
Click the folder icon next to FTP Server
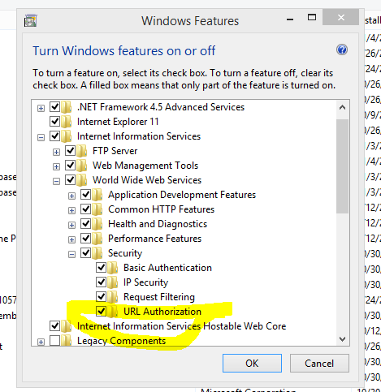pos(81,151)
